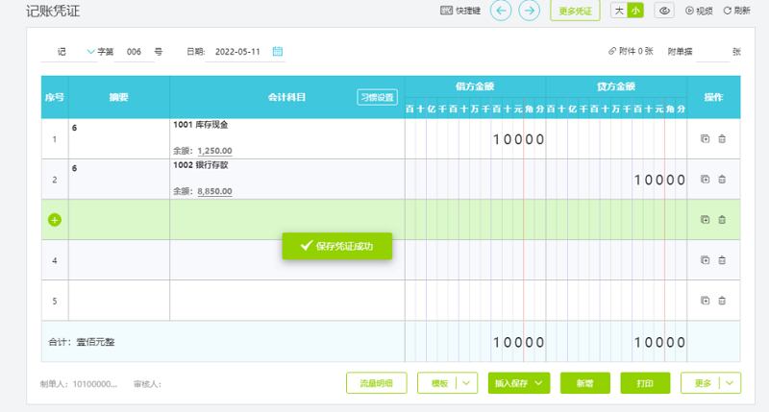Click the total text 壹佰元整

click(95, 342)
